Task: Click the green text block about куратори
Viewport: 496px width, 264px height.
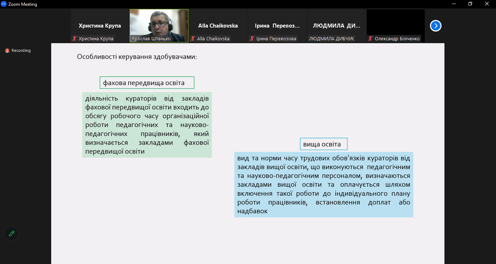Action: (147, 125)
